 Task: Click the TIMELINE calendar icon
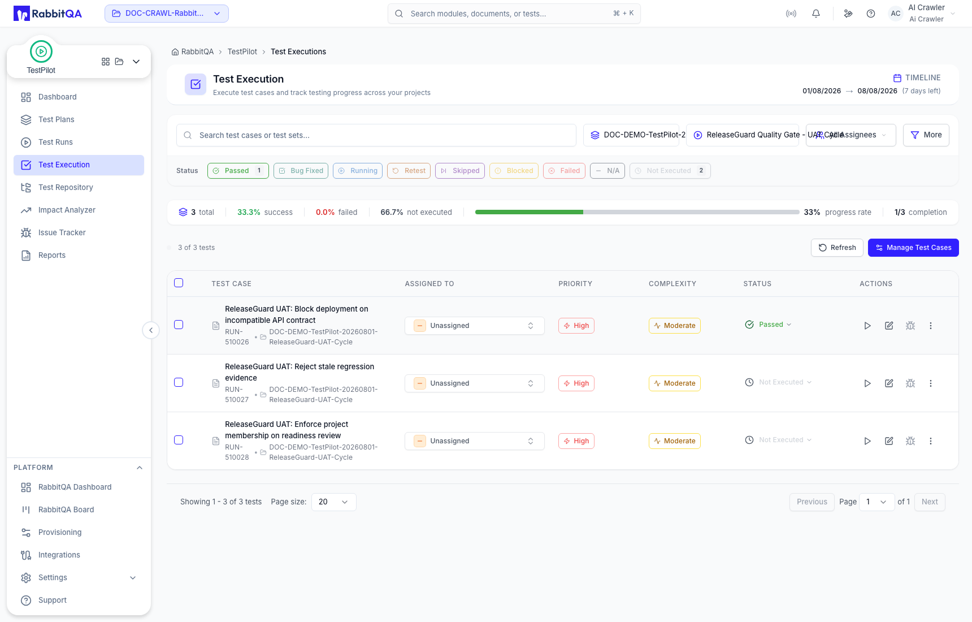(x=897, y=78)
